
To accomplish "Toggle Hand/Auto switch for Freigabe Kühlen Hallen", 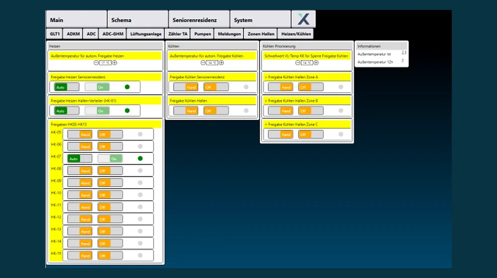I will click(x=186, y=111).
